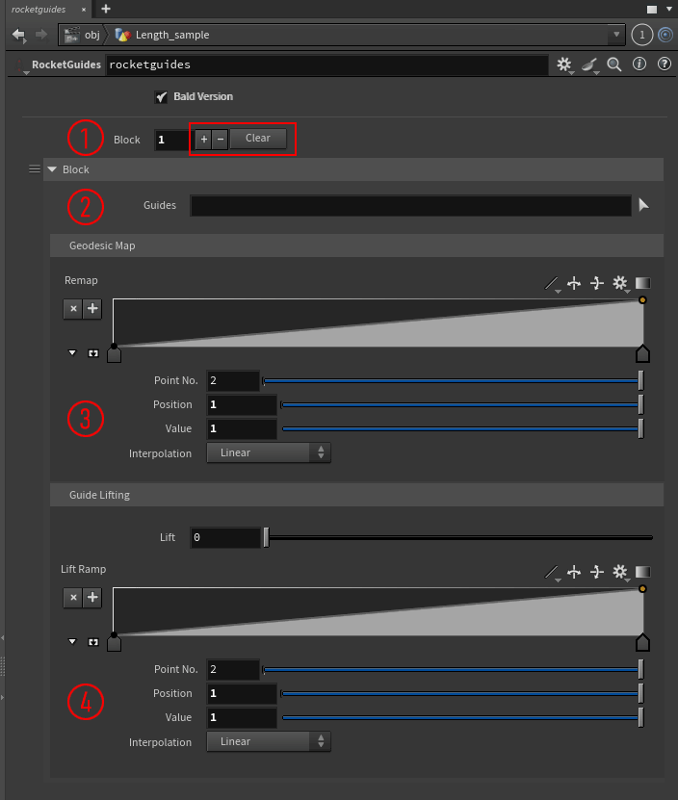The height and width of the screenshot is (800, 678).
Task: Click the Block count field
Action: click(x=173, y=140)
